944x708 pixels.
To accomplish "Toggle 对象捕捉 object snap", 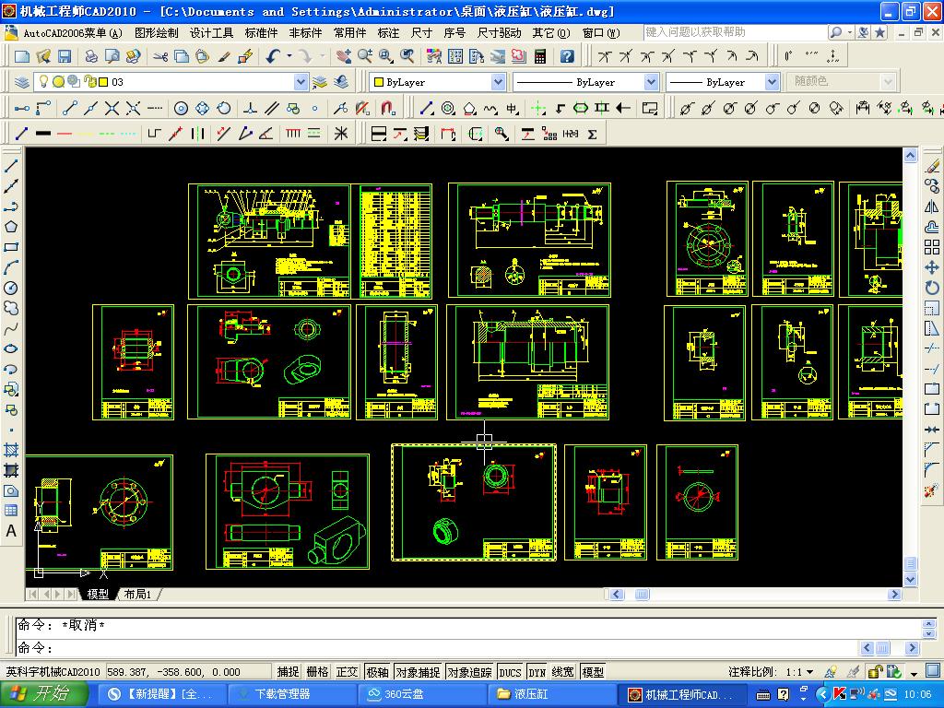I will (418, 671).
